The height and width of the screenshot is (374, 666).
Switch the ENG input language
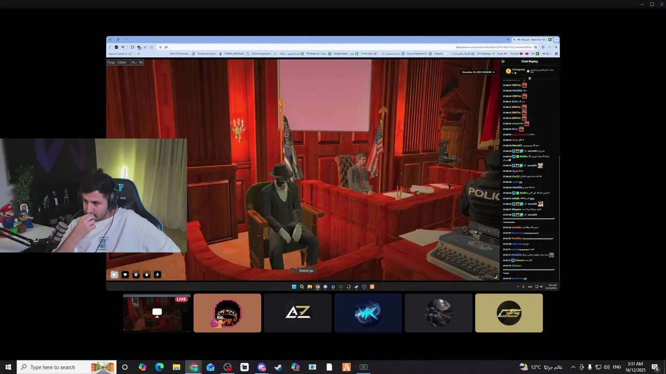coord(617,367)
